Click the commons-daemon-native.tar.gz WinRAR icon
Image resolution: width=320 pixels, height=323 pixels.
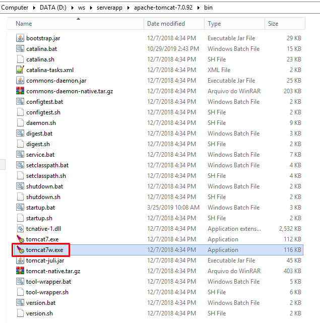pyautogui.click(x=20, y=91)
